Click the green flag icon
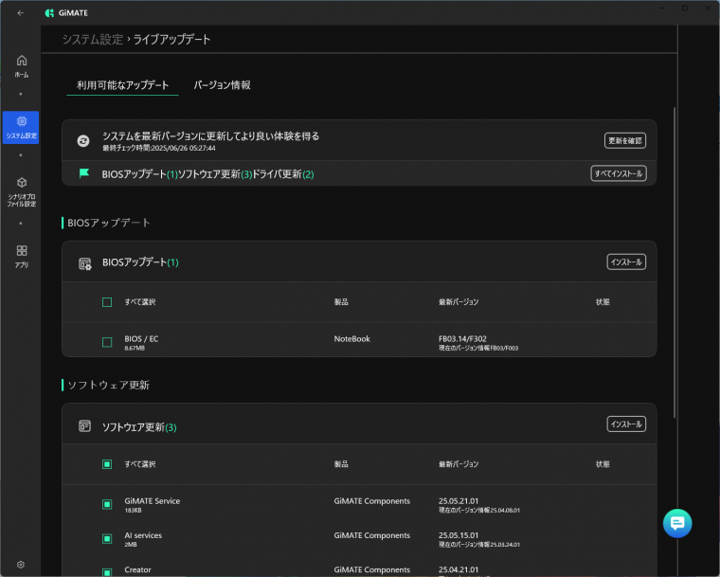This screenshot has height=577, width=720. point(84,173)
